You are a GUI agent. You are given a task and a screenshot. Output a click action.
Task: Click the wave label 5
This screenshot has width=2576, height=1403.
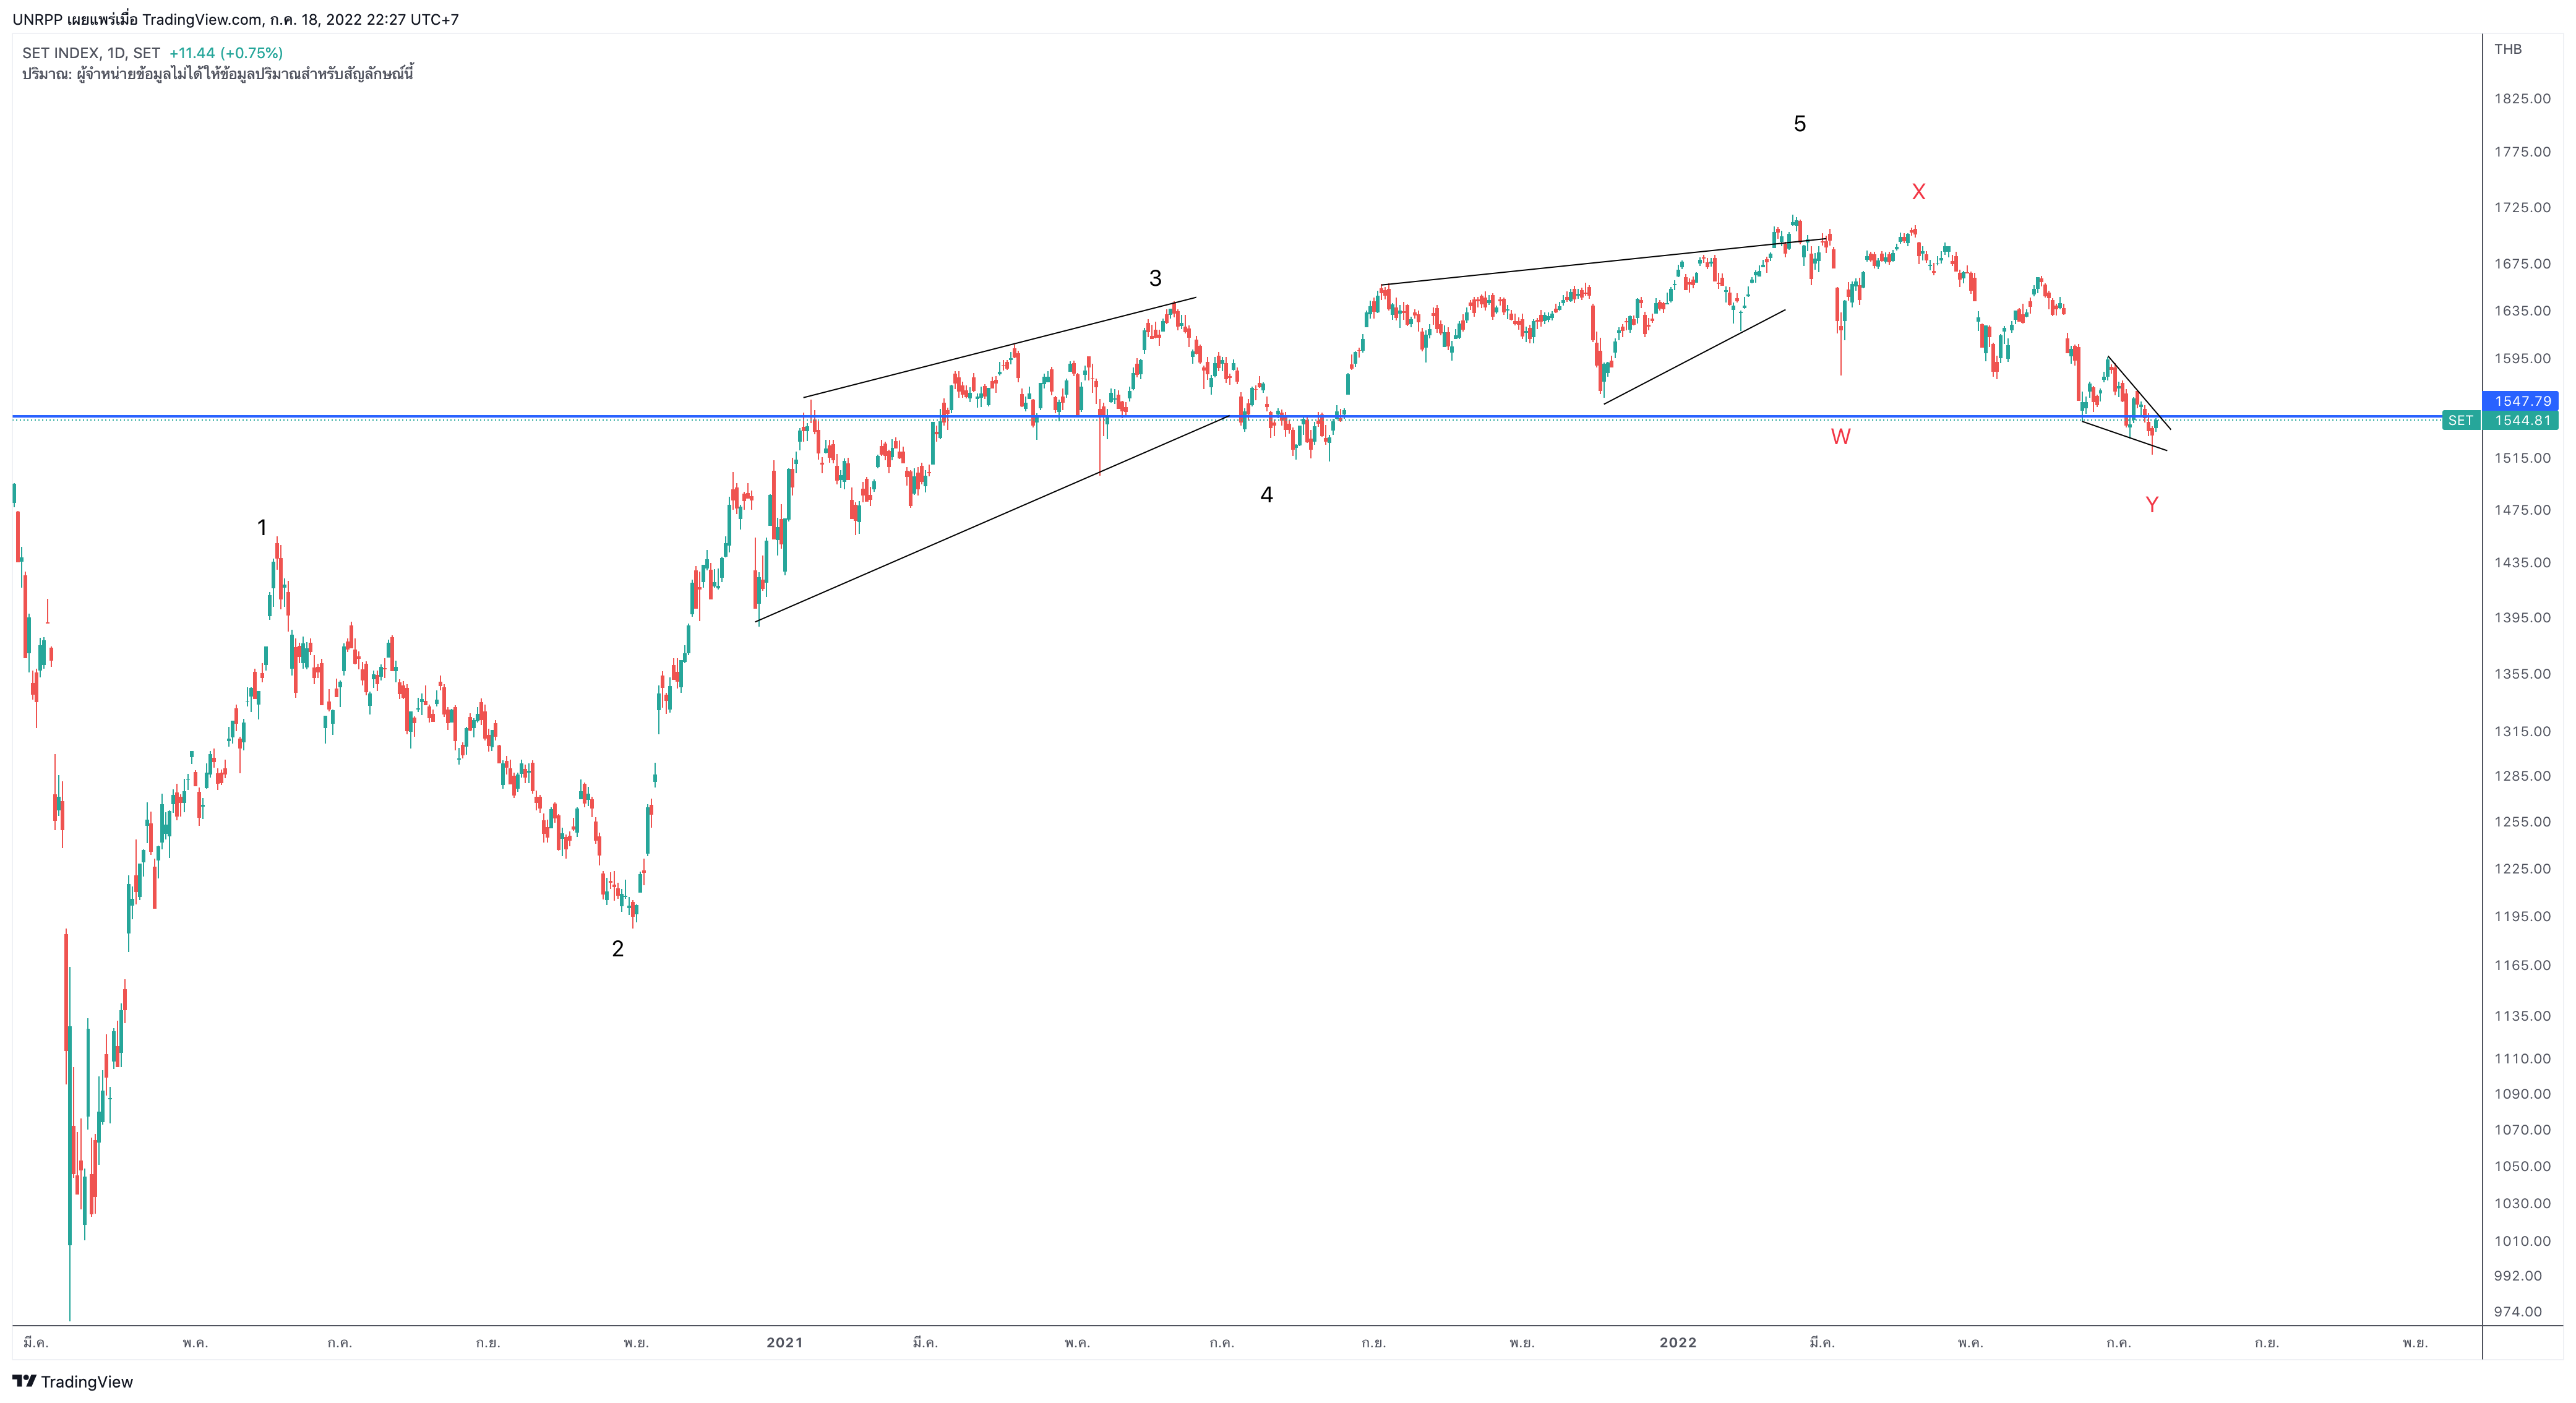coord(1799,124)
